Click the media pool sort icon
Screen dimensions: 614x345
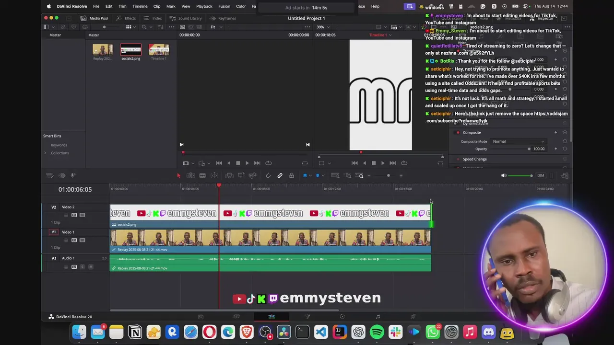point(160,27)
